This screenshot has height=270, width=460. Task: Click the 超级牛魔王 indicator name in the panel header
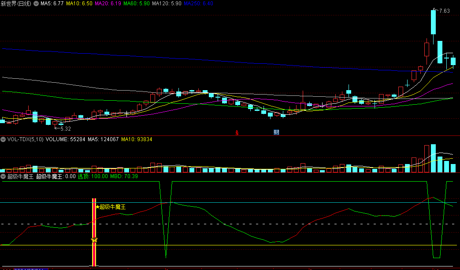point(20,176)
